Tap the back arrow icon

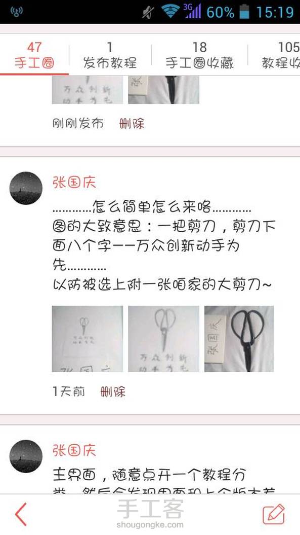[x=21, y=514]
